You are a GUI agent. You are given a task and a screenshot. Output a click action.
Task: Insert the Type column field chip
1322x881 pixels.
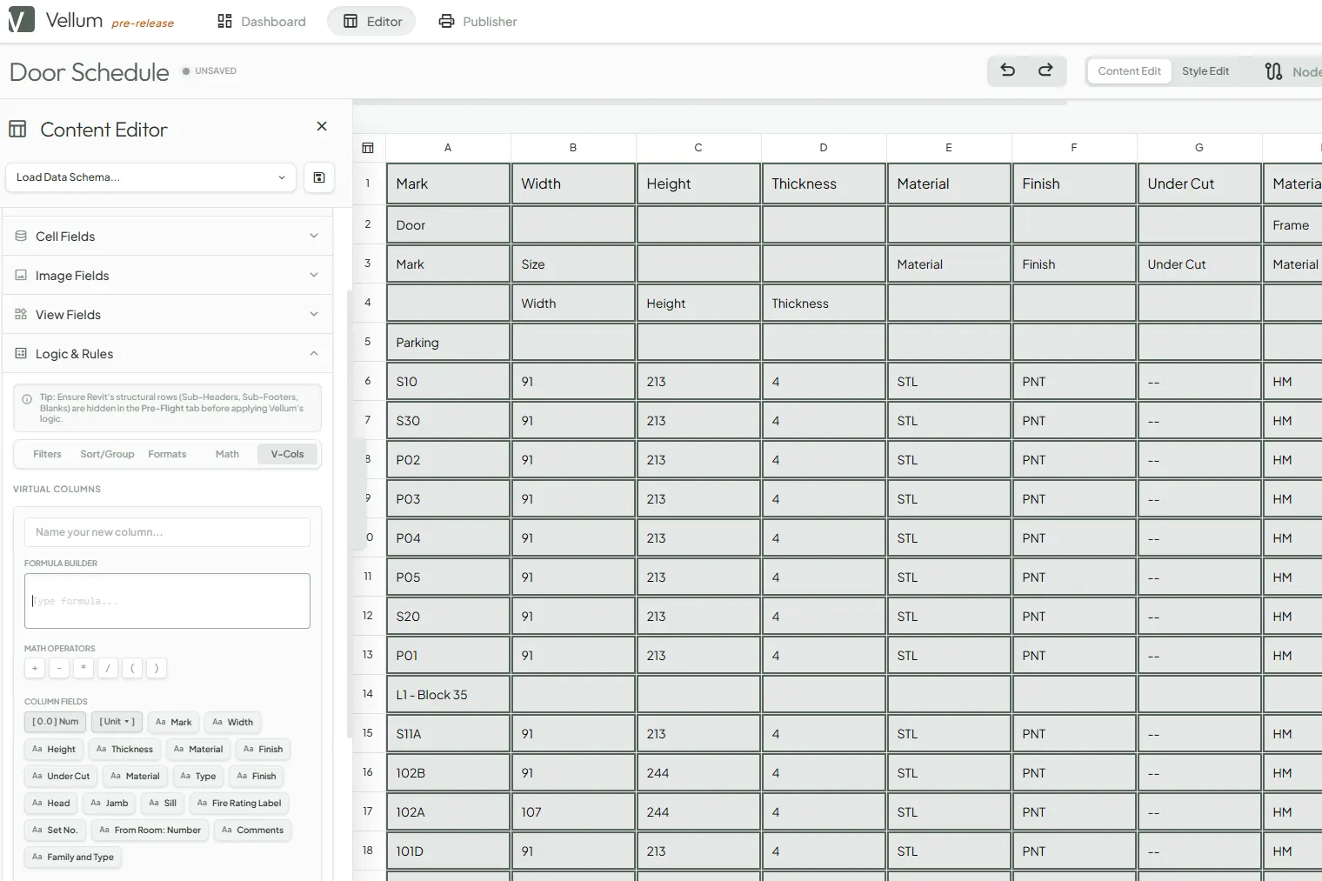point(197,776)
